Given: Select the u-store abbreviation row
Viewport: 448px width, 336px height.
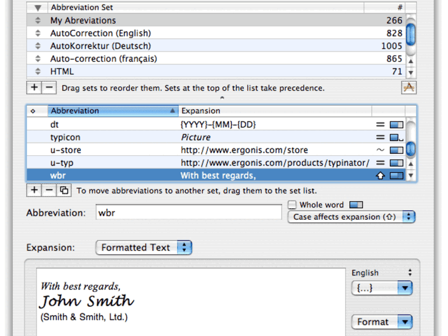Looking at the screenshot, I should 216,150.
